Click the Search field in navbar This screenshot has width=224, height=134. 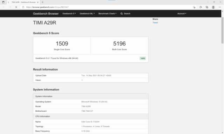127,14
